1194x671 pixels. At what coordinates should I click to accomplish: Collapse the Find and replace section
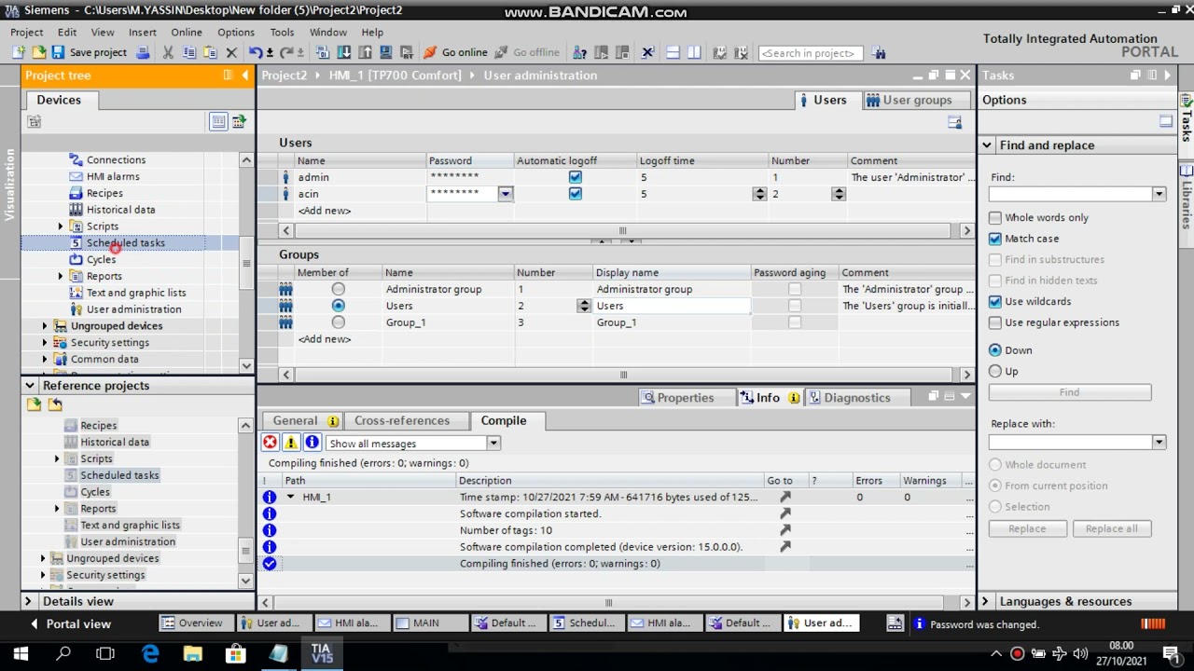[986, 145]
